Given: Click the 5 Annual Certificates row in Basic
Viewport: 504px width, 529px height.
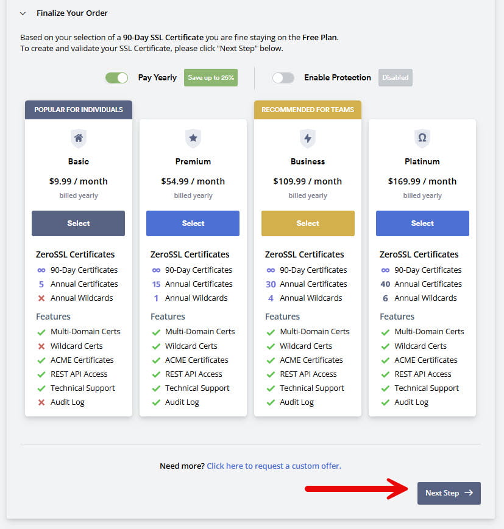Looking at the screenshot, I should click(x=79, y=284).
